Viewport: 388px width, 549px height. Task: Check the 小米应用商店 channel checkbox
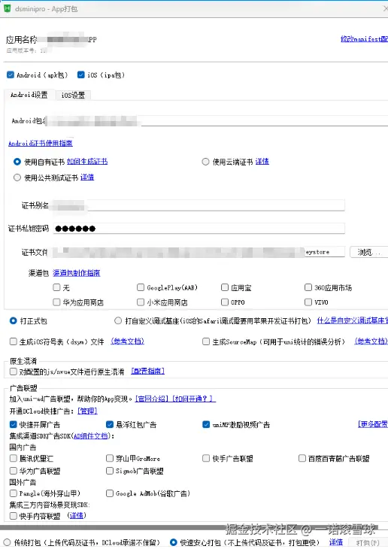(x=141, y=302)
